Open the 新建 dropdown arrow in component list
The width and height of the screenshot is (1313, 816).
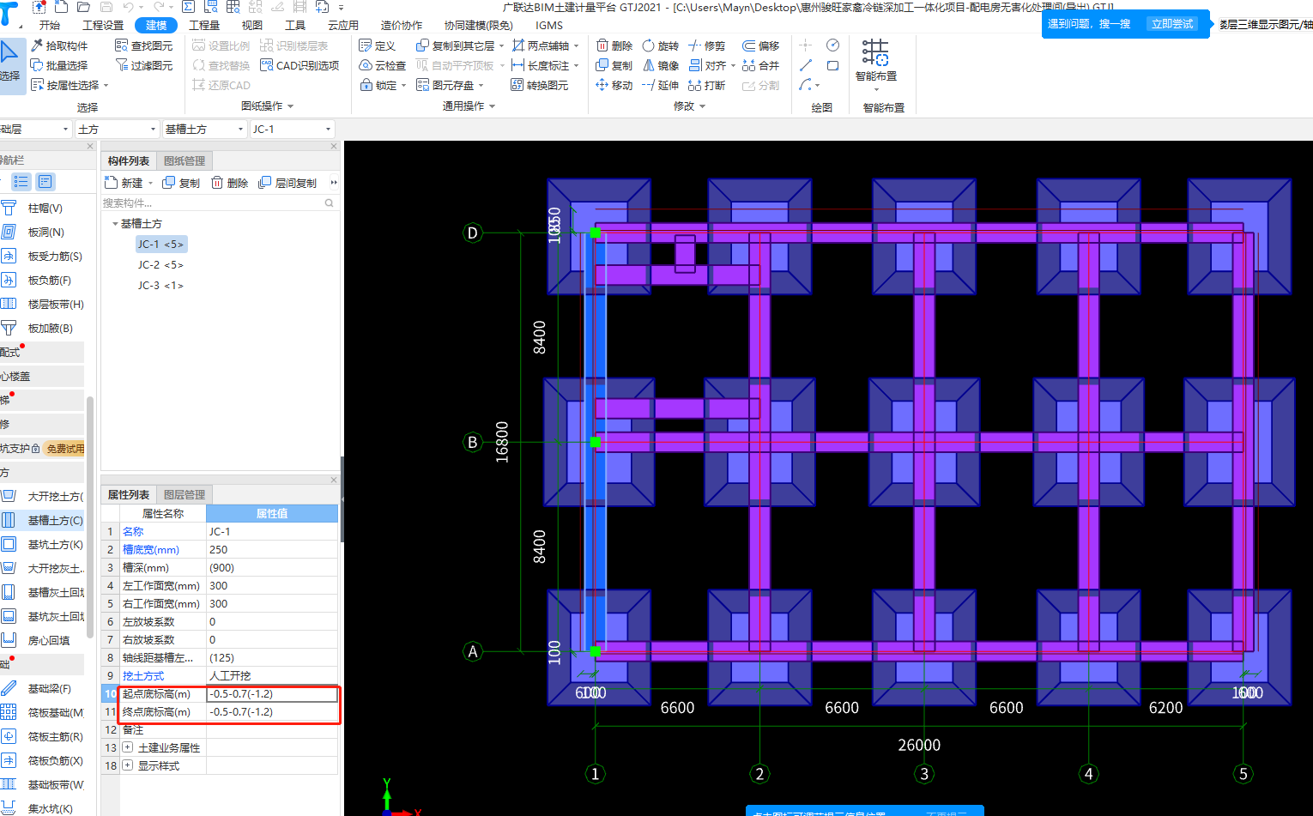click(150, 183)
